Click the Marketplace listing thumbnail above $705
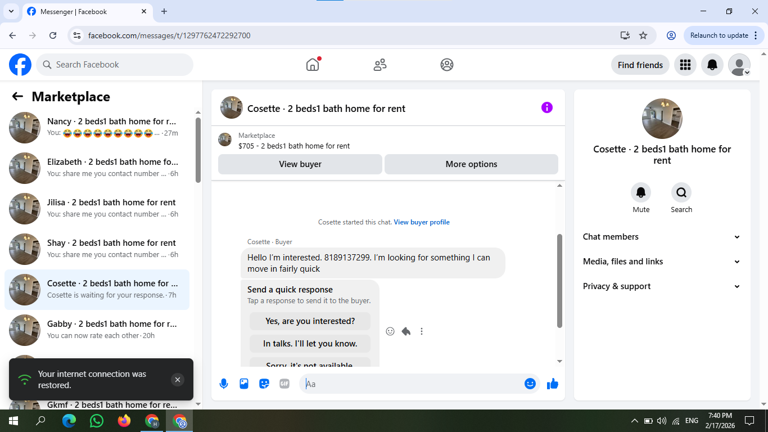This screenshot has height=432, width=768. [x=225, y=139]
